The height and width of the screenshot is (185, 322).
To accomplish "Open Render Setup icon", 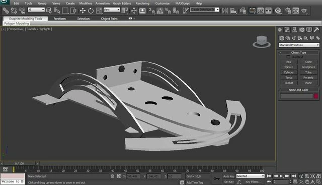I will (x=288, y=10).
